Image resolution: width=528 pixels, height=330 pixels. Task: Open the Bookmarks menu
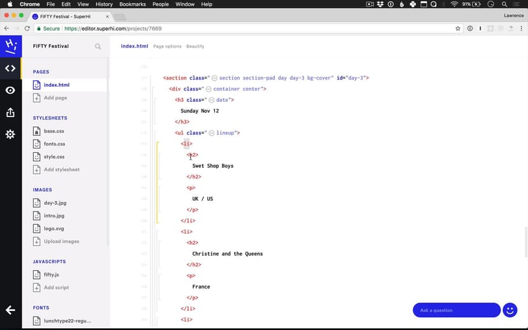click(133, 4)
